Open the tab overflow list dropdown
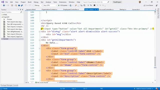 pos(155,9)
